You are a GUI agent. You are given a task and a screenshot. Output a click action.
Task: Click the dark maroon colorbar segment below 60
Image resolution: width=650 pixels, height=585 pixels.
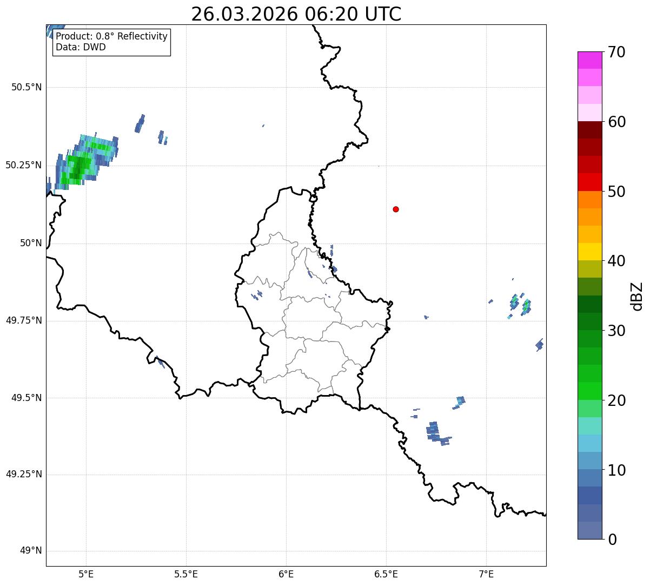590,130
